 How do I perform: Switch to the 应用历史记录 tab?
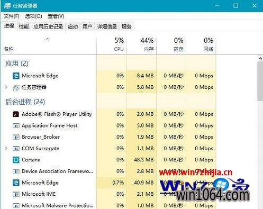(48, 26)
